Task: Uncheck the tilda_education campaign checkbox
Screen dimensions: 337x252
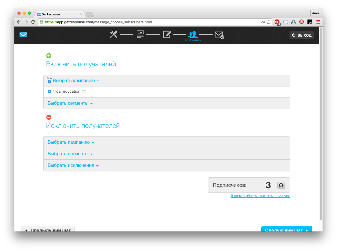Action: [49, 92]
